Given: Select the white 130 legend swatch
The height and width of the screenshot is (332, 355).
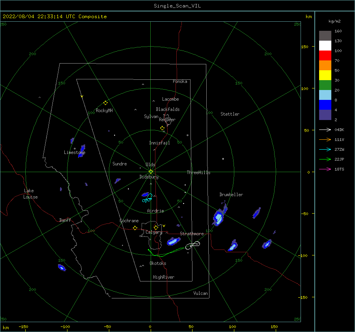Looking at the screenshot, I should (325, 45).
